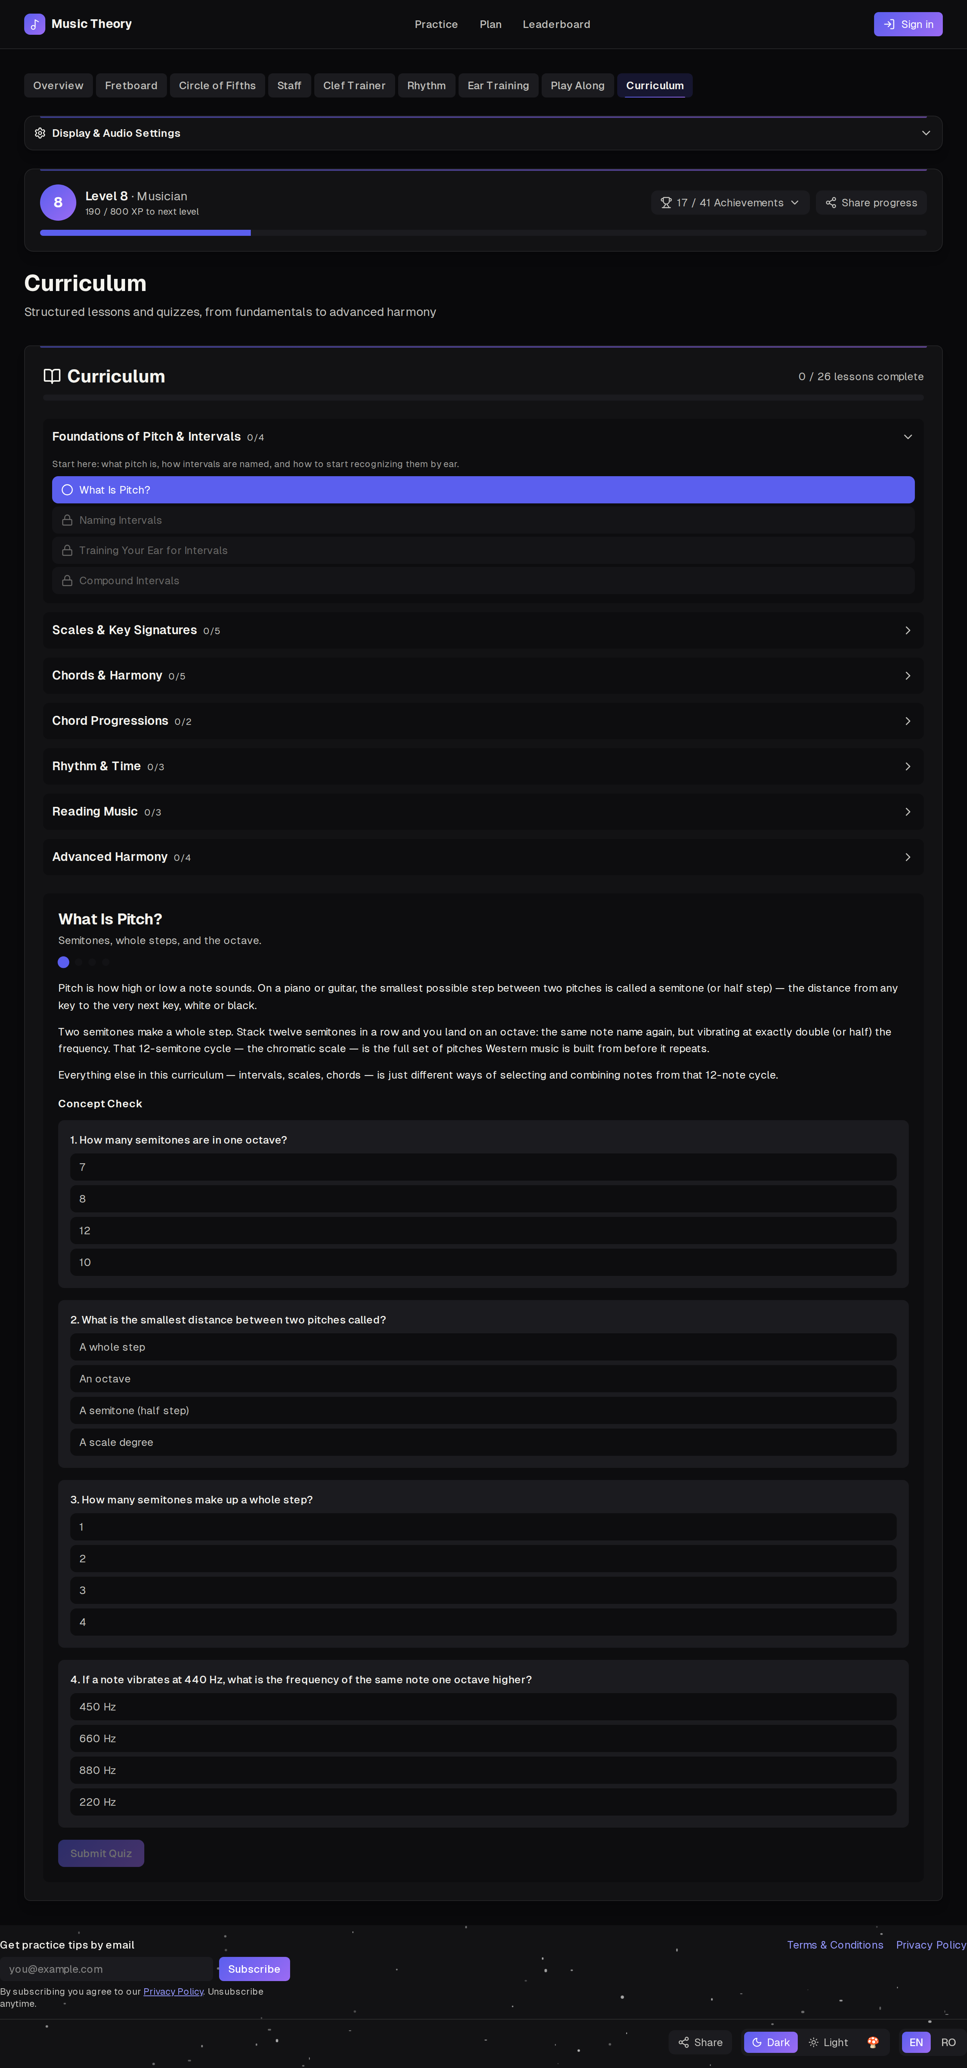Screen dimensions: 967x2068
Task: Focus the you@example.com email field
Action: point(107,1969)
